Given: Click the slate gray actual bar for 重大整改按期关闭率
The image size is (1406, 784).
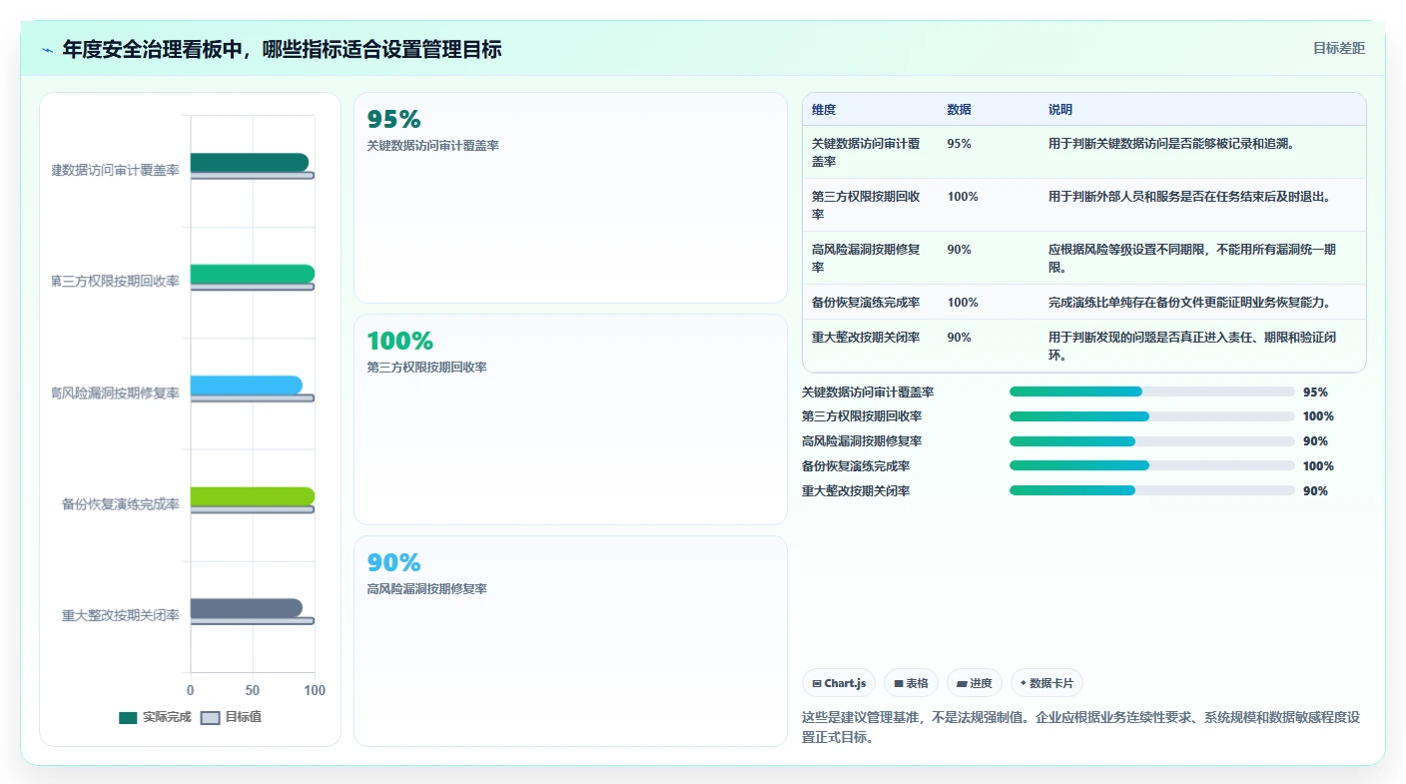Looking at the screenshot, I should point(246,608).
